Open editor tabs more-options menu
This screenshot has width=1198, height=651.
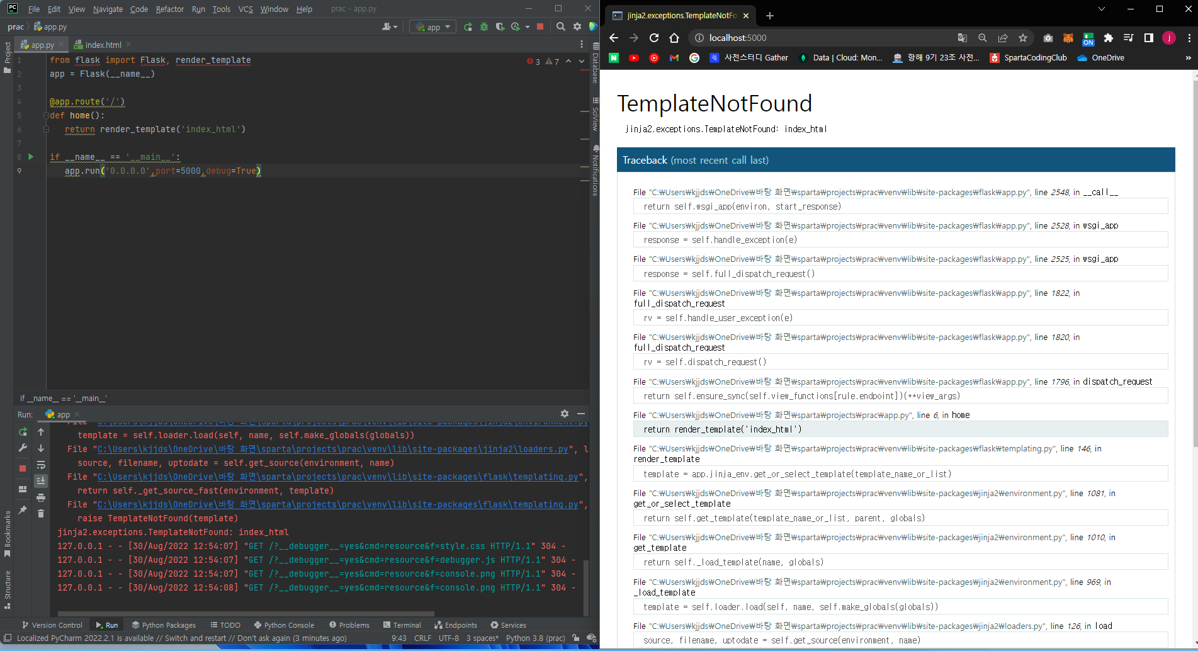click(x=582, y=45)
